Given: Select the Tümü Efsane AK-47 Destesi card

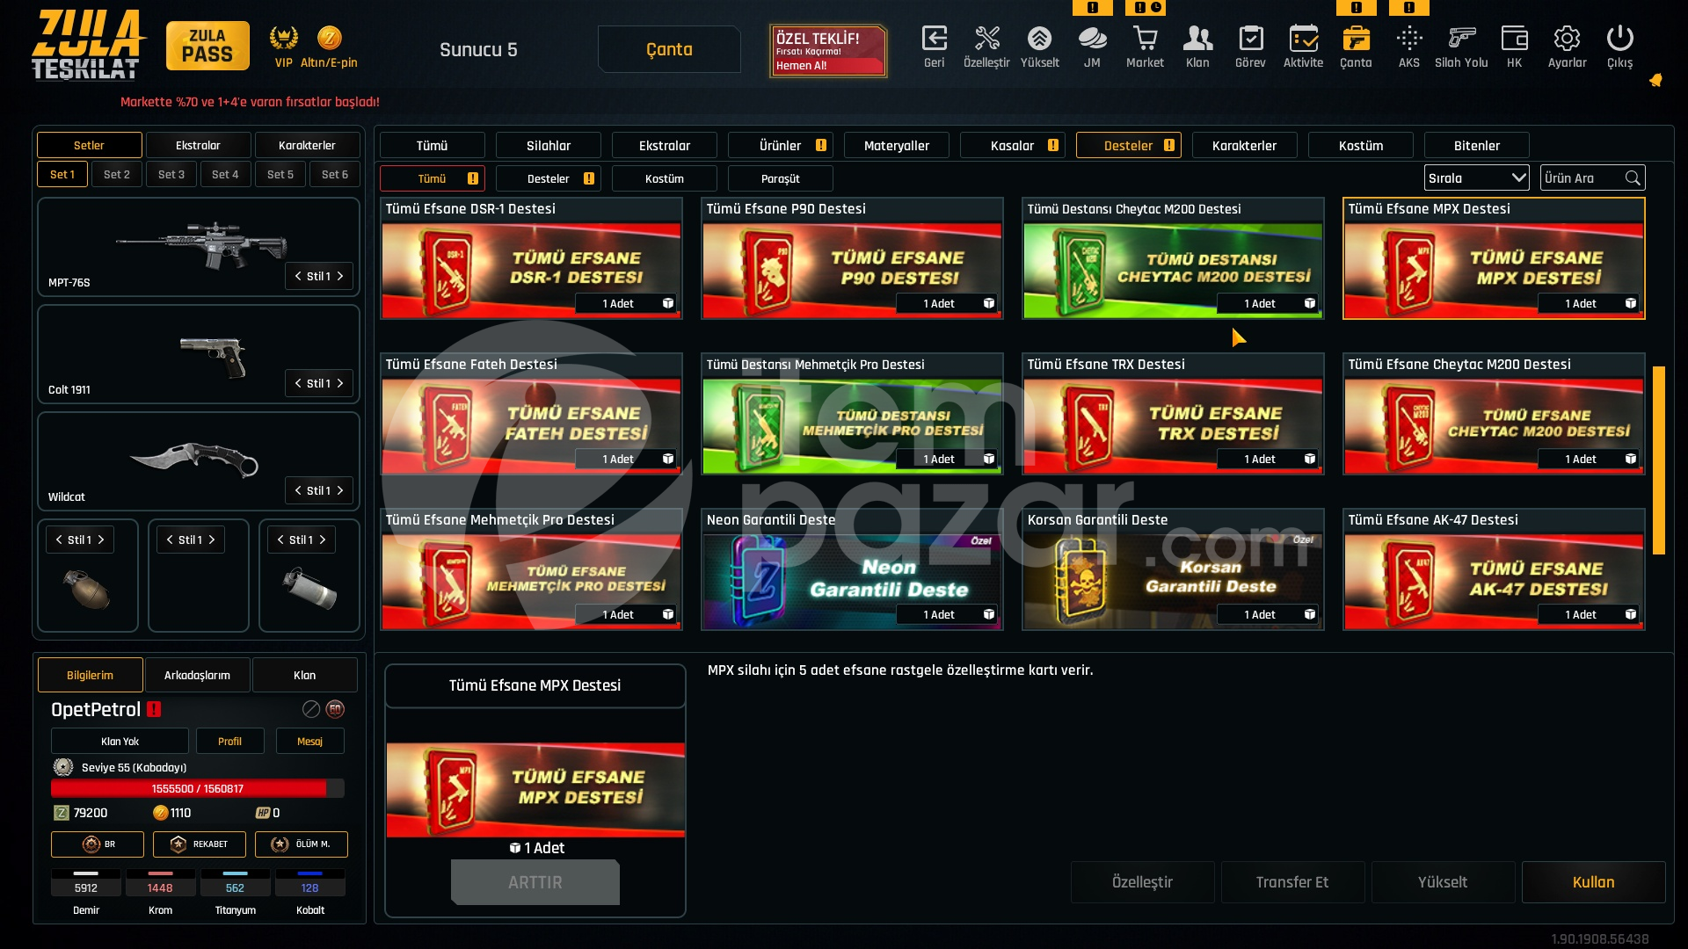Looking at the screenshot, I should pos(1494,569).
